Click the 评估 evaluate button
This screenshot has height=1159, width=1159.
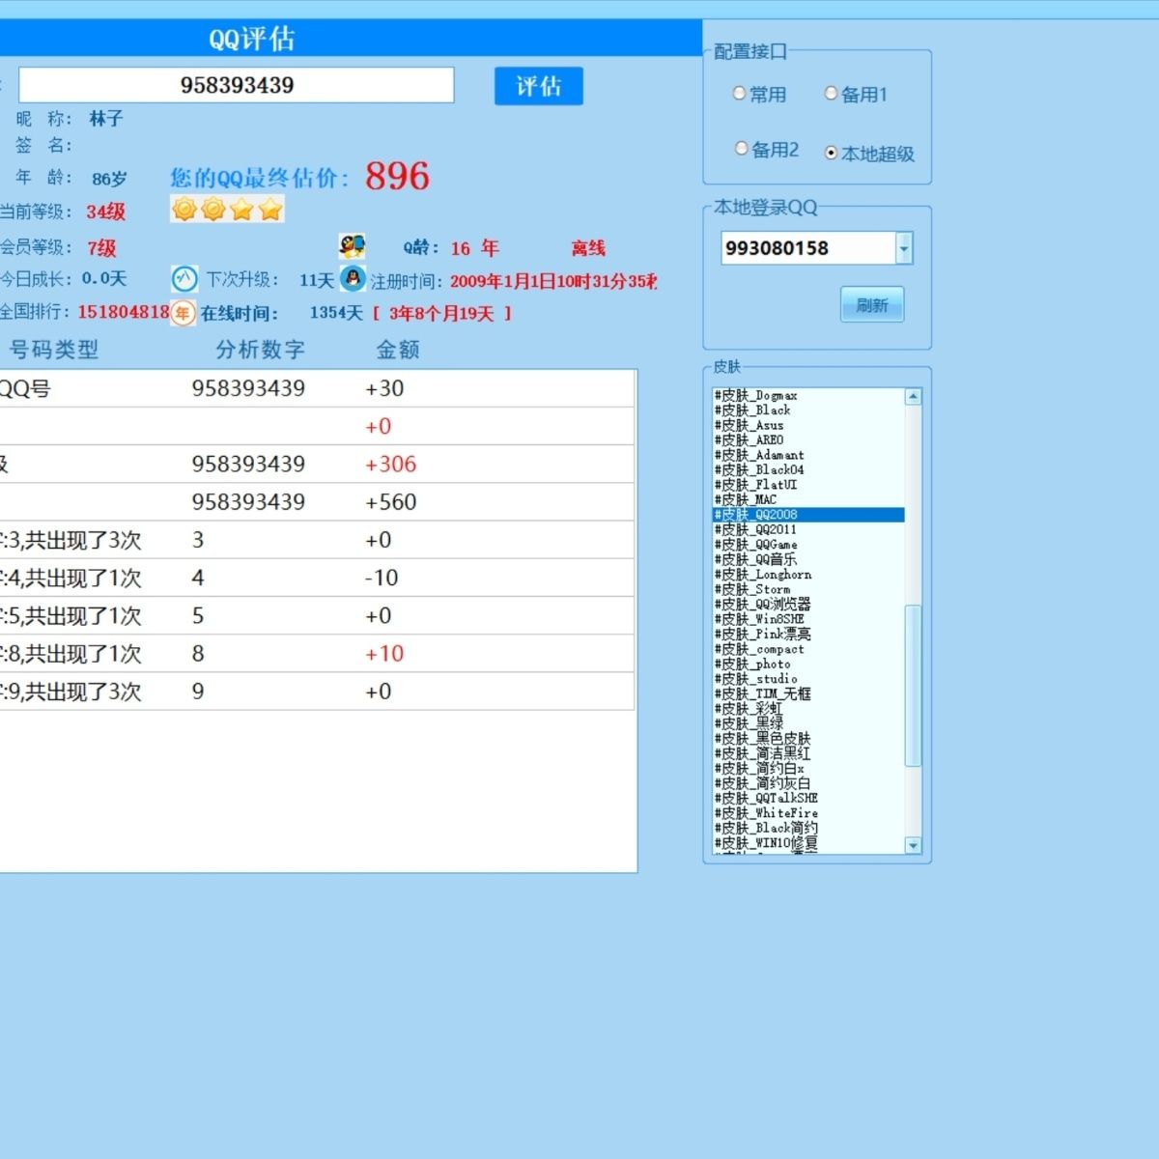[x=539, y=86]
